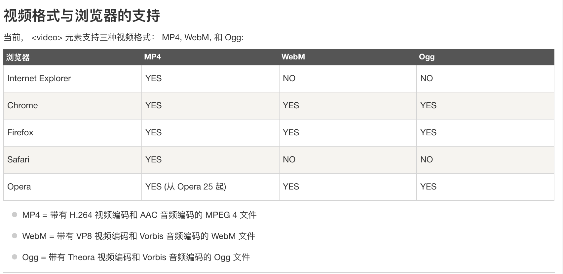Click the heading 视频格式与浏览器的支持
Screen dimensions: 563x274
pos(82,16)
